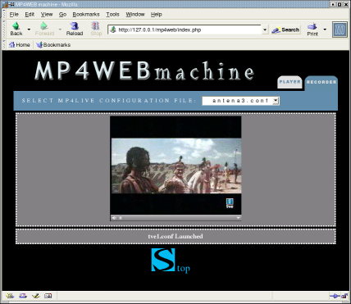Open the Bookmarks toolbar link
The height and width of the screenshot is (304, 351).
click(53, 45)
